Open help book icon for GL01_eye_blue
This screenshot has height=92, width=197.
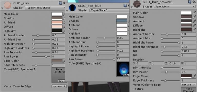(x=125, y=6)
